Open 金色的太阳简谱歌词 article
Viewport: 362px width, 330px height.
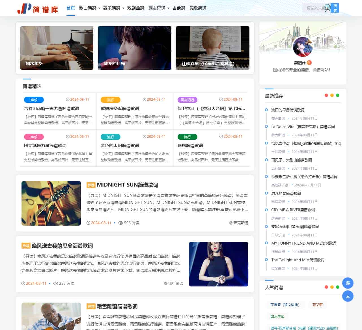[120, 146]
